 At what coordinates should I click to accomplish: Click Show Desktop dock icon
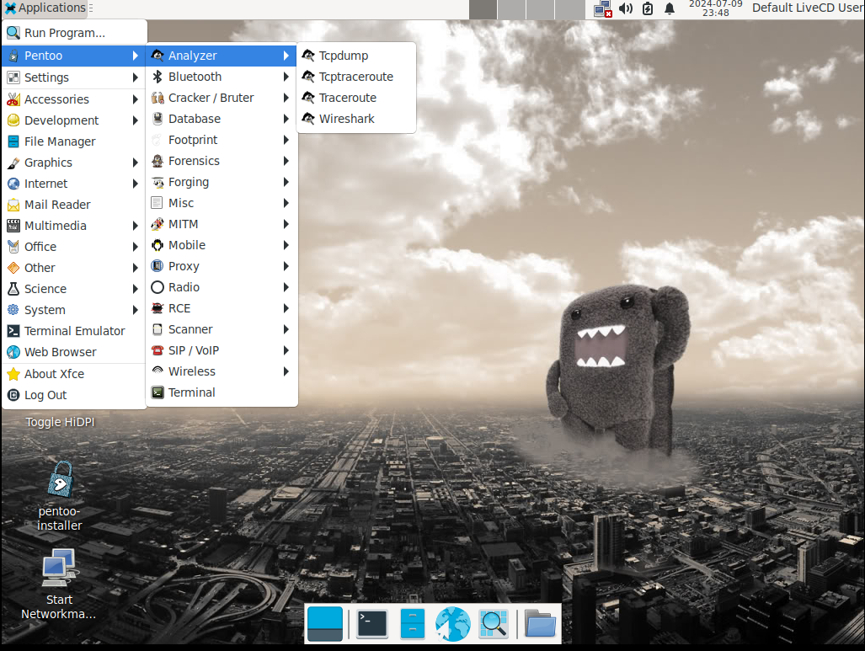point(325,624)
